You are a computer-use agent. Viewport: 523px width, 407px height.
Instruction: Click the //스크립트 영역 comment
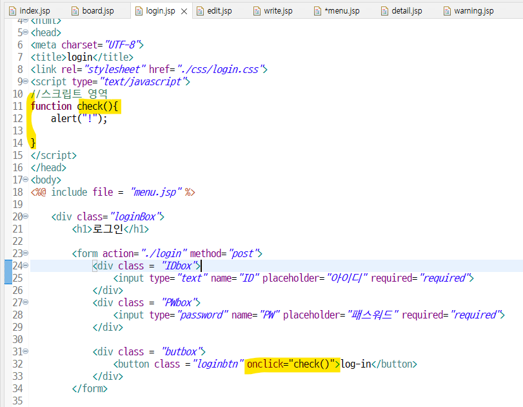(x=69, y=94)
